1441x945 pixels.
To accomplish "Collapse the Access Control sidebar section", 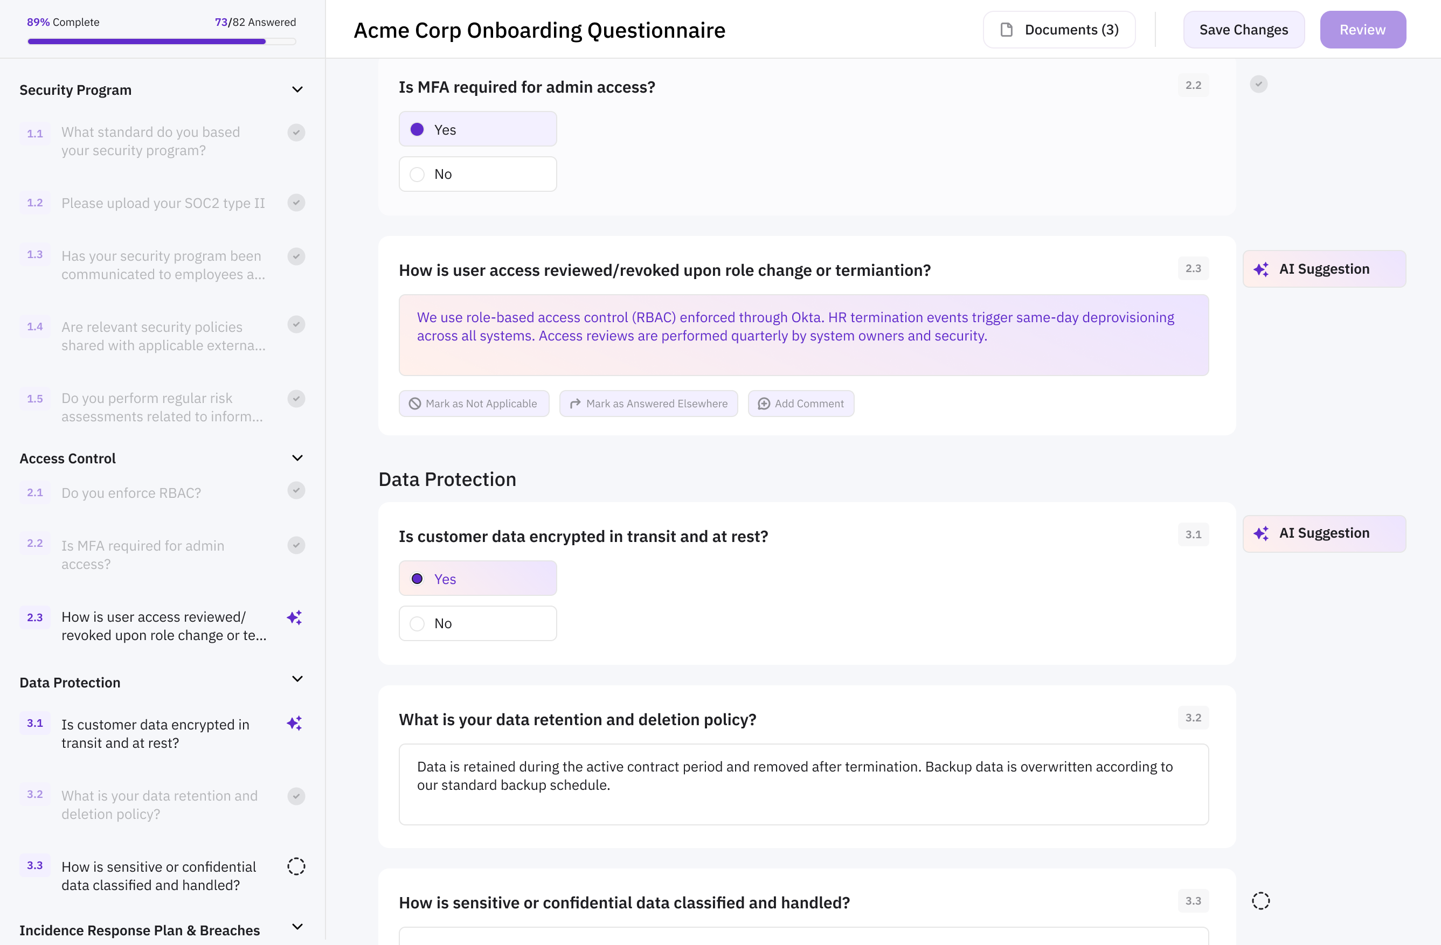I will coord(297,458).
